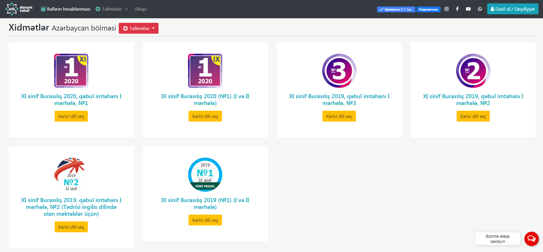Click the OTK distant təhsil logo
The image size is (543, 252).
pos(19,9)
